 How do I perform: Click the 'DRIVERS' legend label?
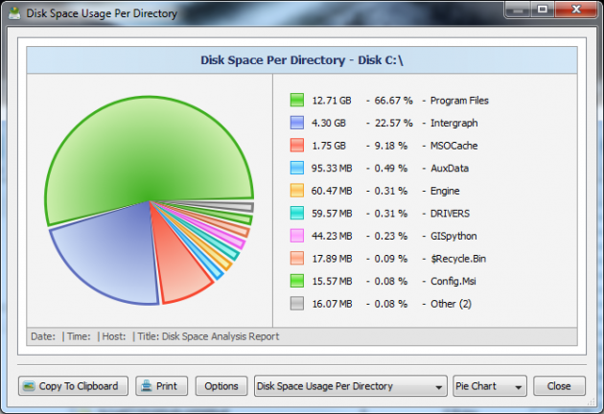click(x=450, y=214)
